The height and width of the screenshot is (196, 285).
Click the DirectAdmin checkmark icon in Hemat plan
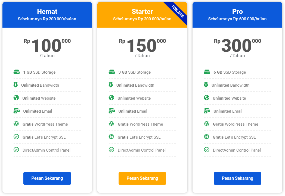pos(16,150)
